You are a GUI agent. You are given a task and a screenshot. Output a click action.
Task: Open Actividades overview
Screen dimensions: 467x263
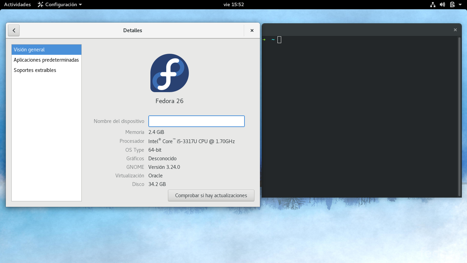(18, 4)
